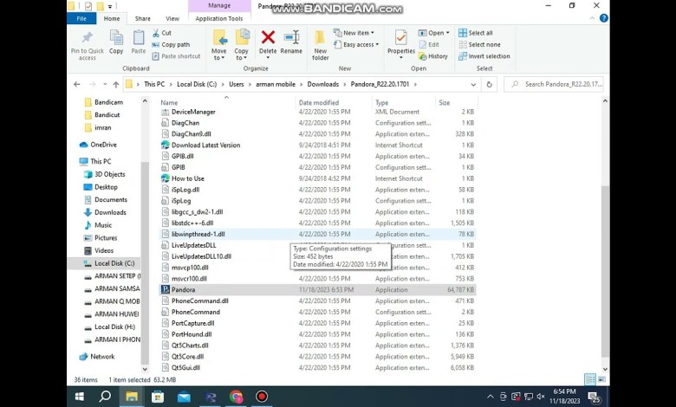Viewport: 676px width, 407px height.
Task: Click the Back navigation arrow
Action: pyautogui.click(x=77, y=84)
